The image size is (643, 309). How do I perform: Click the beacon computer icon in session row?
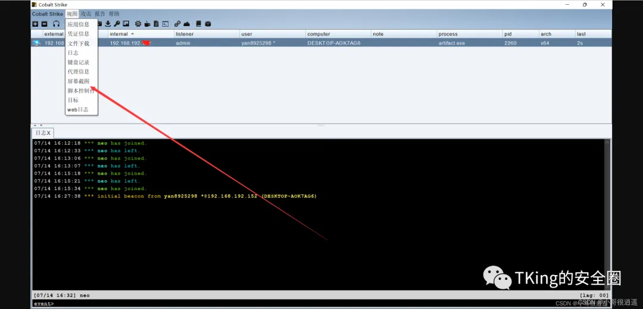(x=36, y=43)
